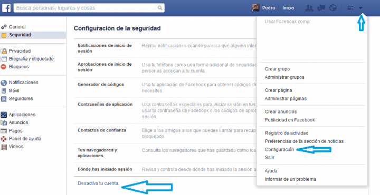
Task: Expand Contraseñas de aplicación row
Action: (165, 110)
